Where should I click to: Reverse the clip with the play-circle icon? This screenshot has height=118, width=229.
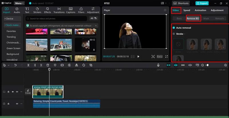pyautogui.click(x=69, y=65)
